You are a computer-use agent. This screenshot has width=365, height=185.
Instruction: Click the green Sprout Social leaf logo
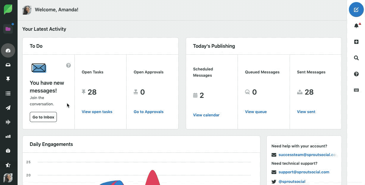(8, 10)
